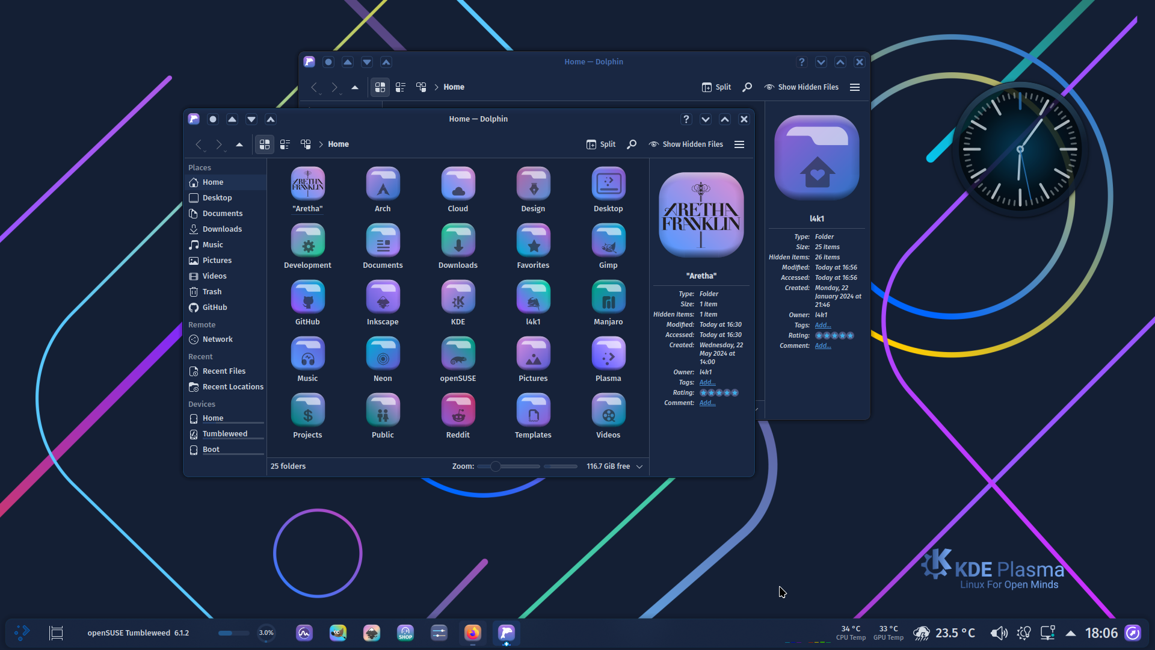Open volume control in system tray
Screen dimensions: 1155x650
click(x=999, y=633)
